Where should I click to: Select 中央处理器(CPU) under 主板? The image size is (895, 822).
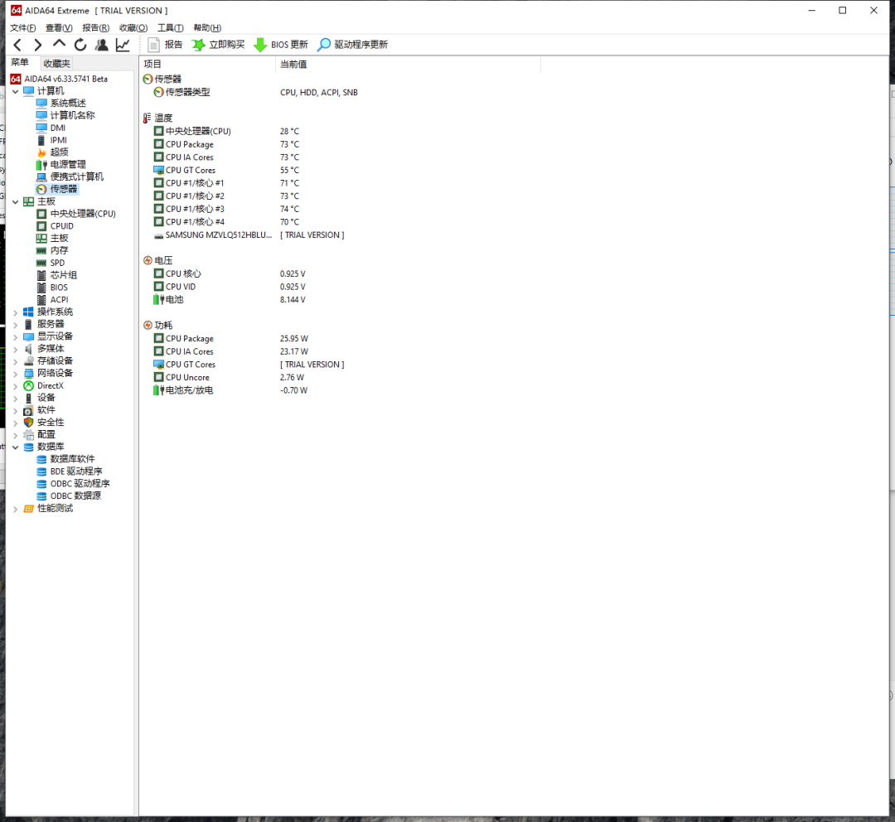pyautogui.click(x=83, y=214)
